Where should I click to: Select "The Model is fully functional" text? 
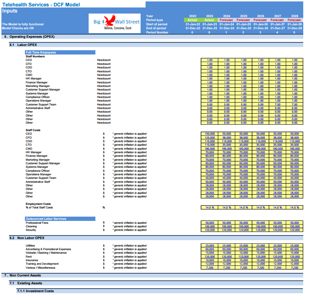23,24
